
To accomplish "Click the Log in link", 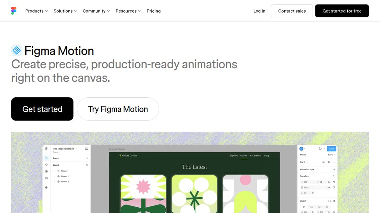I will (x=259, y=11).
